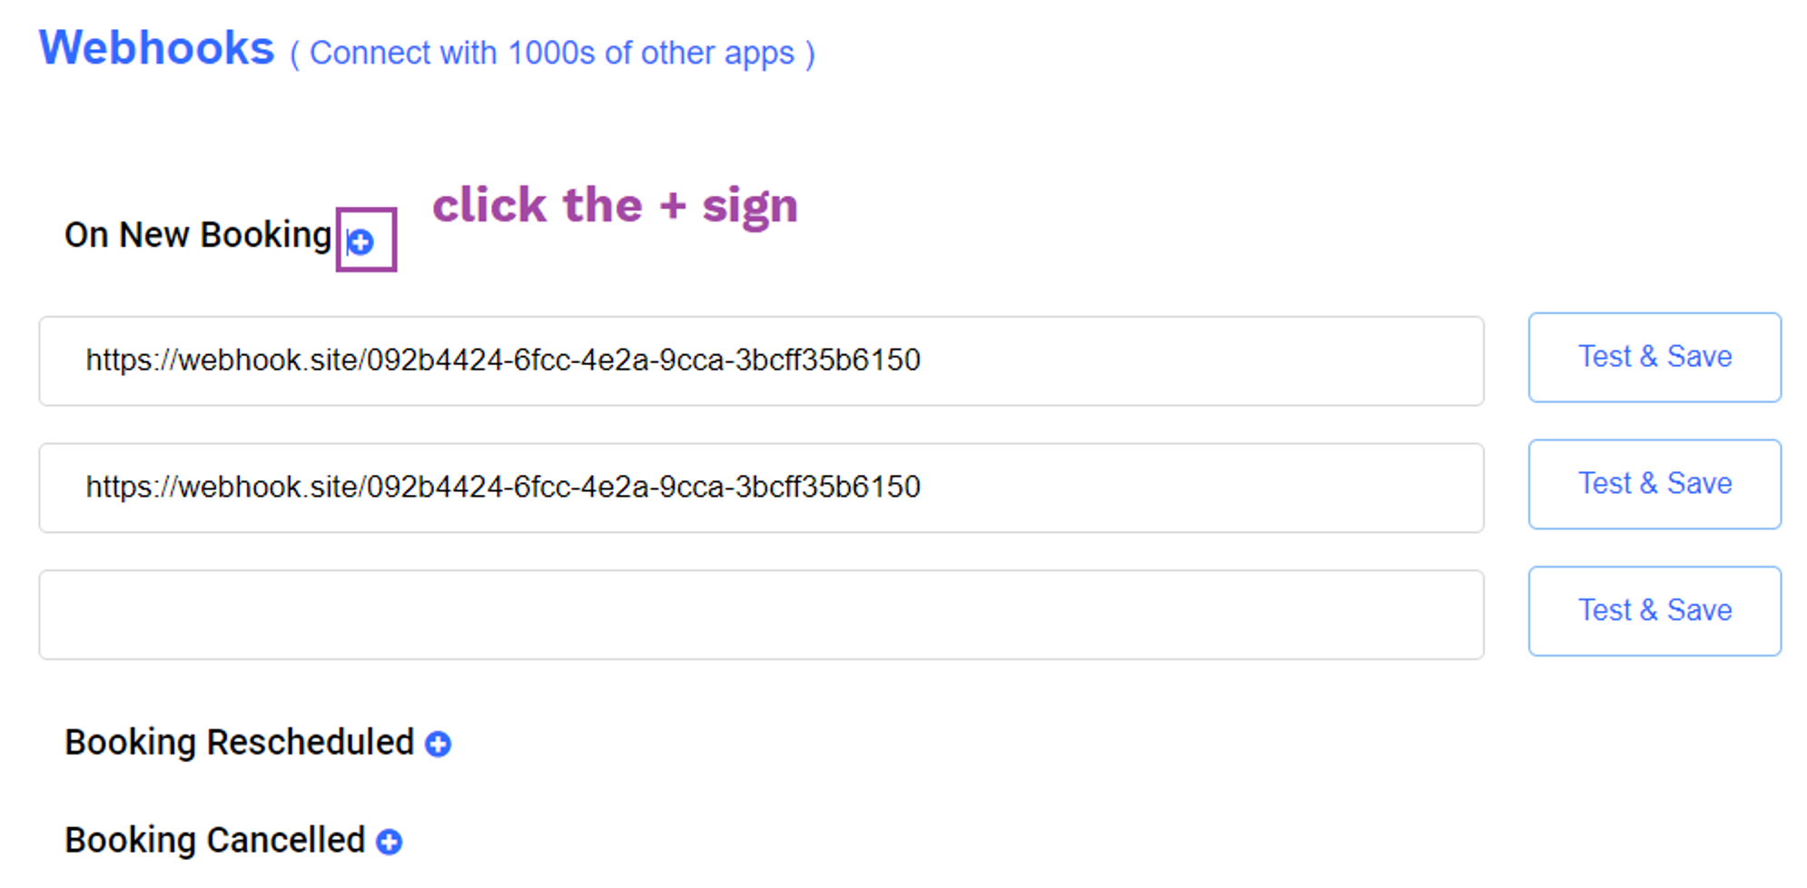Test & Save the first webhook URL
Screen dimensions: 1807x888
(1654, 357)
